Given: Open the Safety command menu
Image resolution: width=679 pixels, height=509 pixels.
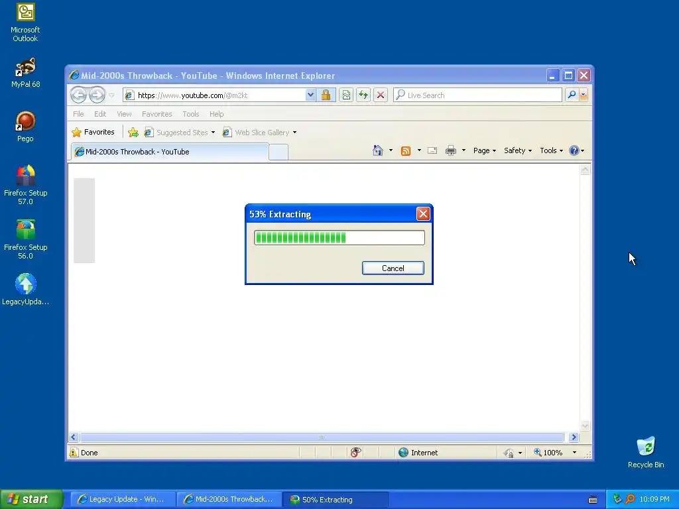Looking at the screenshot, I should (x=517, y=150).
